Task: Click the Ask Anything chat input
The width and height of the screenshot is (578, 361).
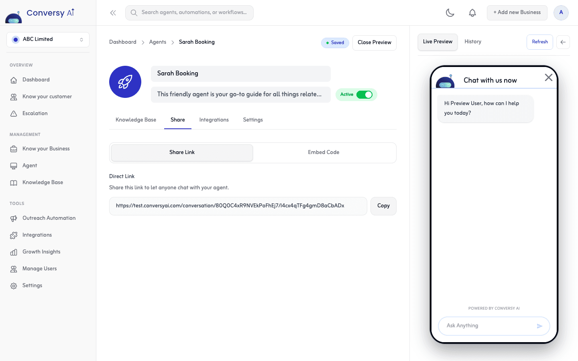Action: [x=494, y=326]
